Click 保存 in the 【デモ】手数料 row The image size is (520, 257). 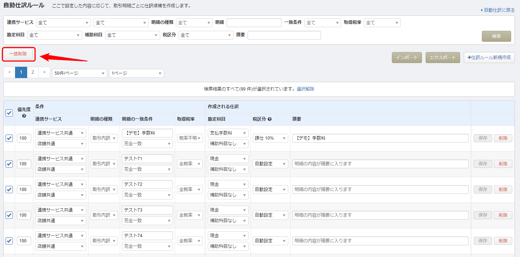[483, 138]
